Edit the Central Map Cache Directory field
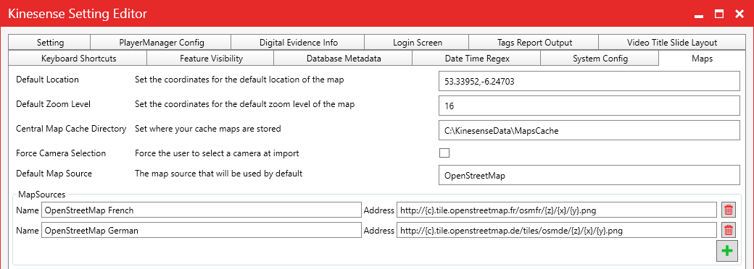This screenshot has height=269, width=754. tap(589, 130)
